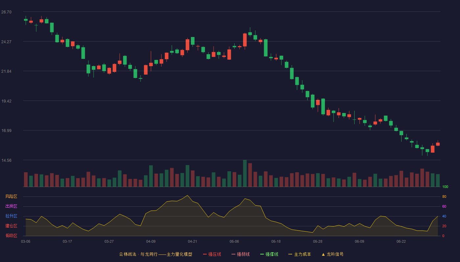Click the 05-18 date label
Viewport: 460px width, 262px height.
[276, 241]
